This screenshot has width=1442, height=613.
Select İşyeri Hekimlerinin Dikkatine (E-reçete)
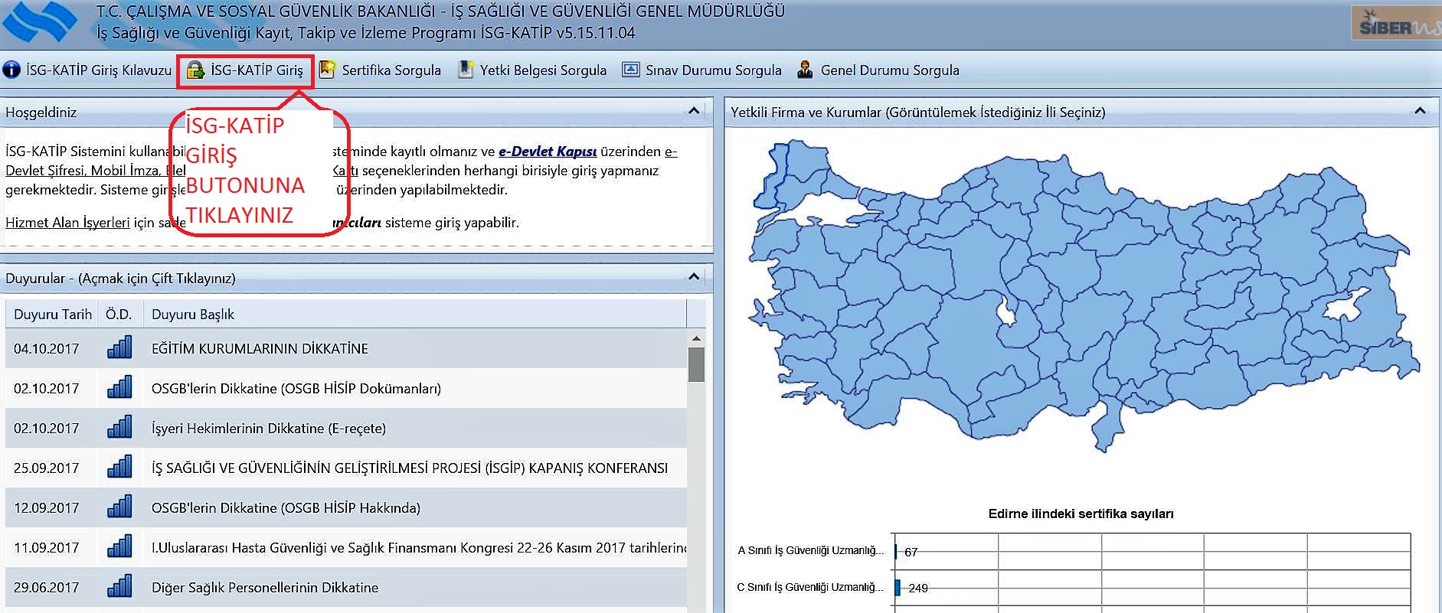[269, 429]
